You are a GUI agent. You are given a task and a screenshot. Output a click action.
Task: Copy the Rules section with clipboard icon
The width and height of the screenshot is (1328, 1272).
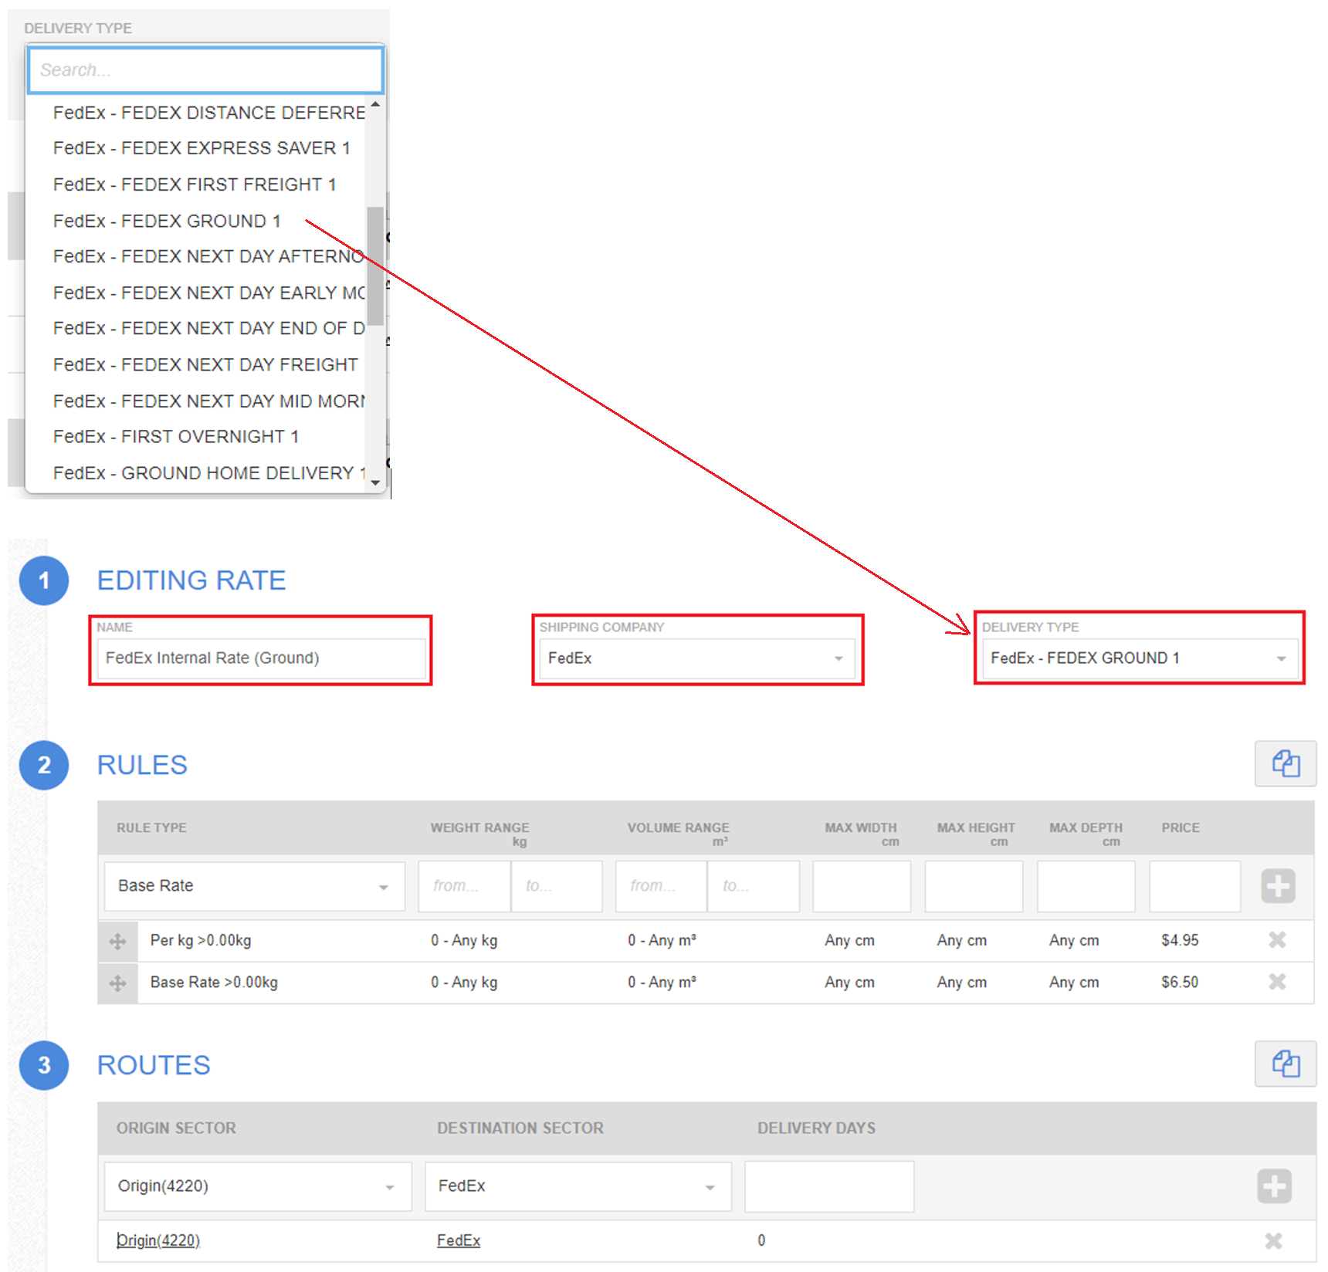[1286, 764]
